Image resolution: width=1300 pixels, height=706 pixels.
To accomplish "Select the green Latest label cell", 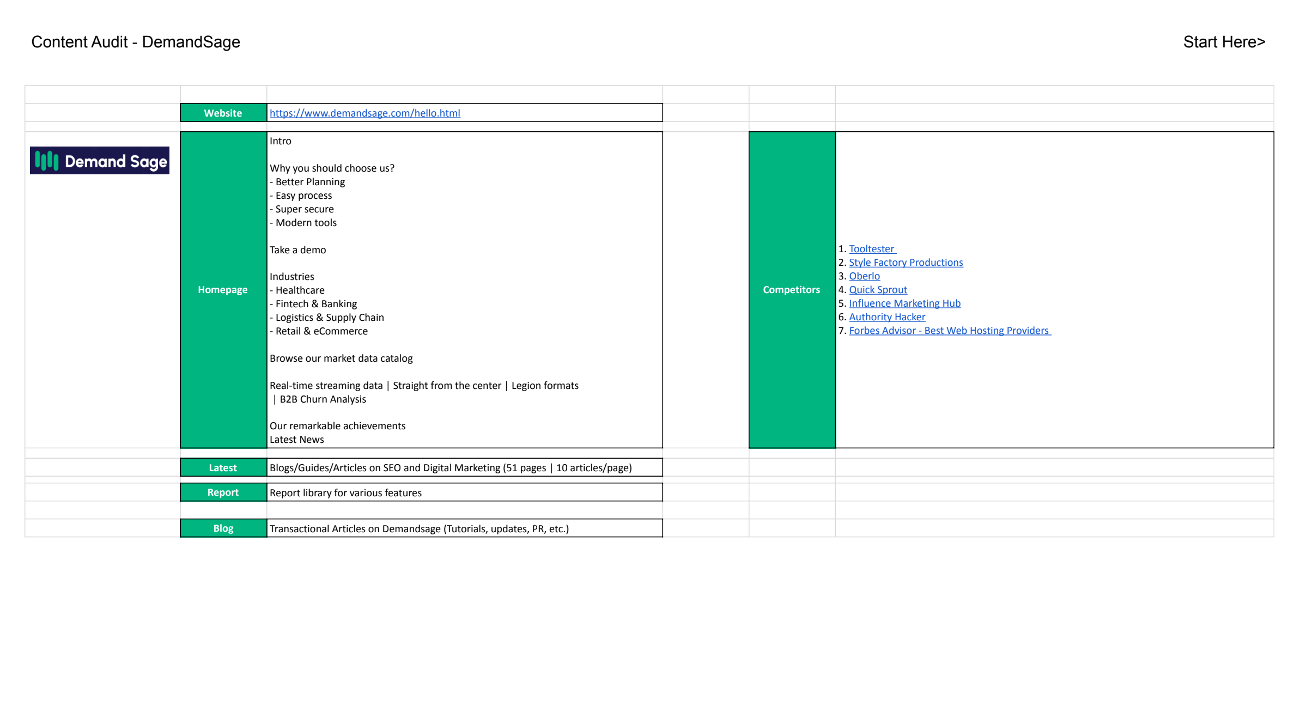I will (223, 467).
